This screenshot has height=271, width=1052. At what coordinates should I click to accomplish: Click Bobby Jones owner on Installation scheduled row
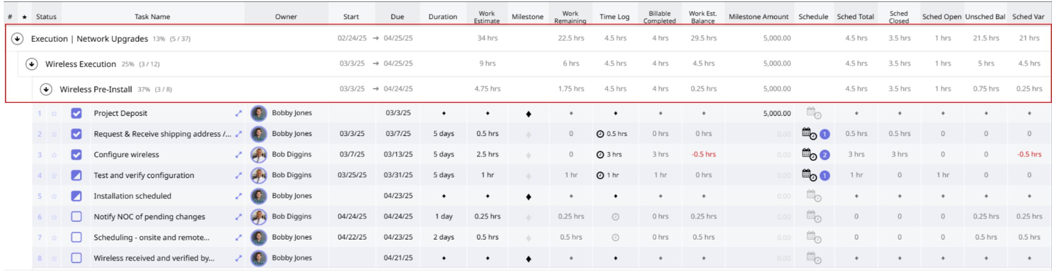291,196
